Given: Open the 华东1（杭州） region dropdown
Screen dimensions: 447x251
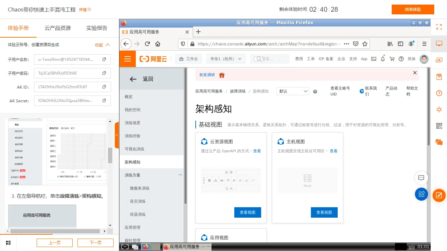Looking at the screenshot, I should 226,59.
